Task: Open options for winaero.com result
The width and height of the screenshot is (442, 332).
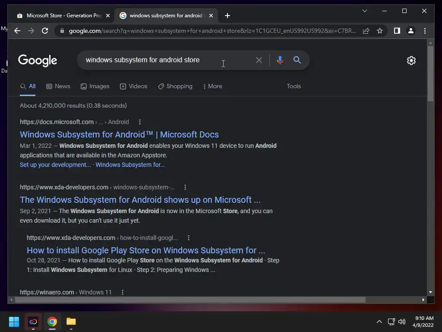Action: coord(122,292)
